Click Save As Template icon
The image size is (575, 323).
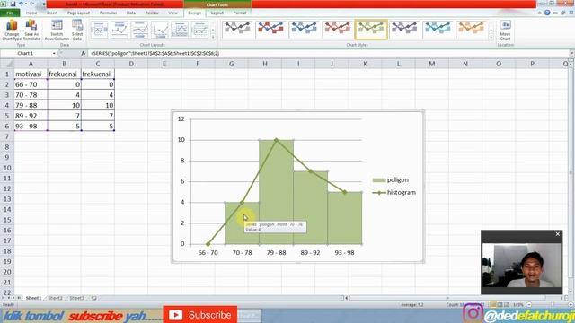click(x=31, y=30)
